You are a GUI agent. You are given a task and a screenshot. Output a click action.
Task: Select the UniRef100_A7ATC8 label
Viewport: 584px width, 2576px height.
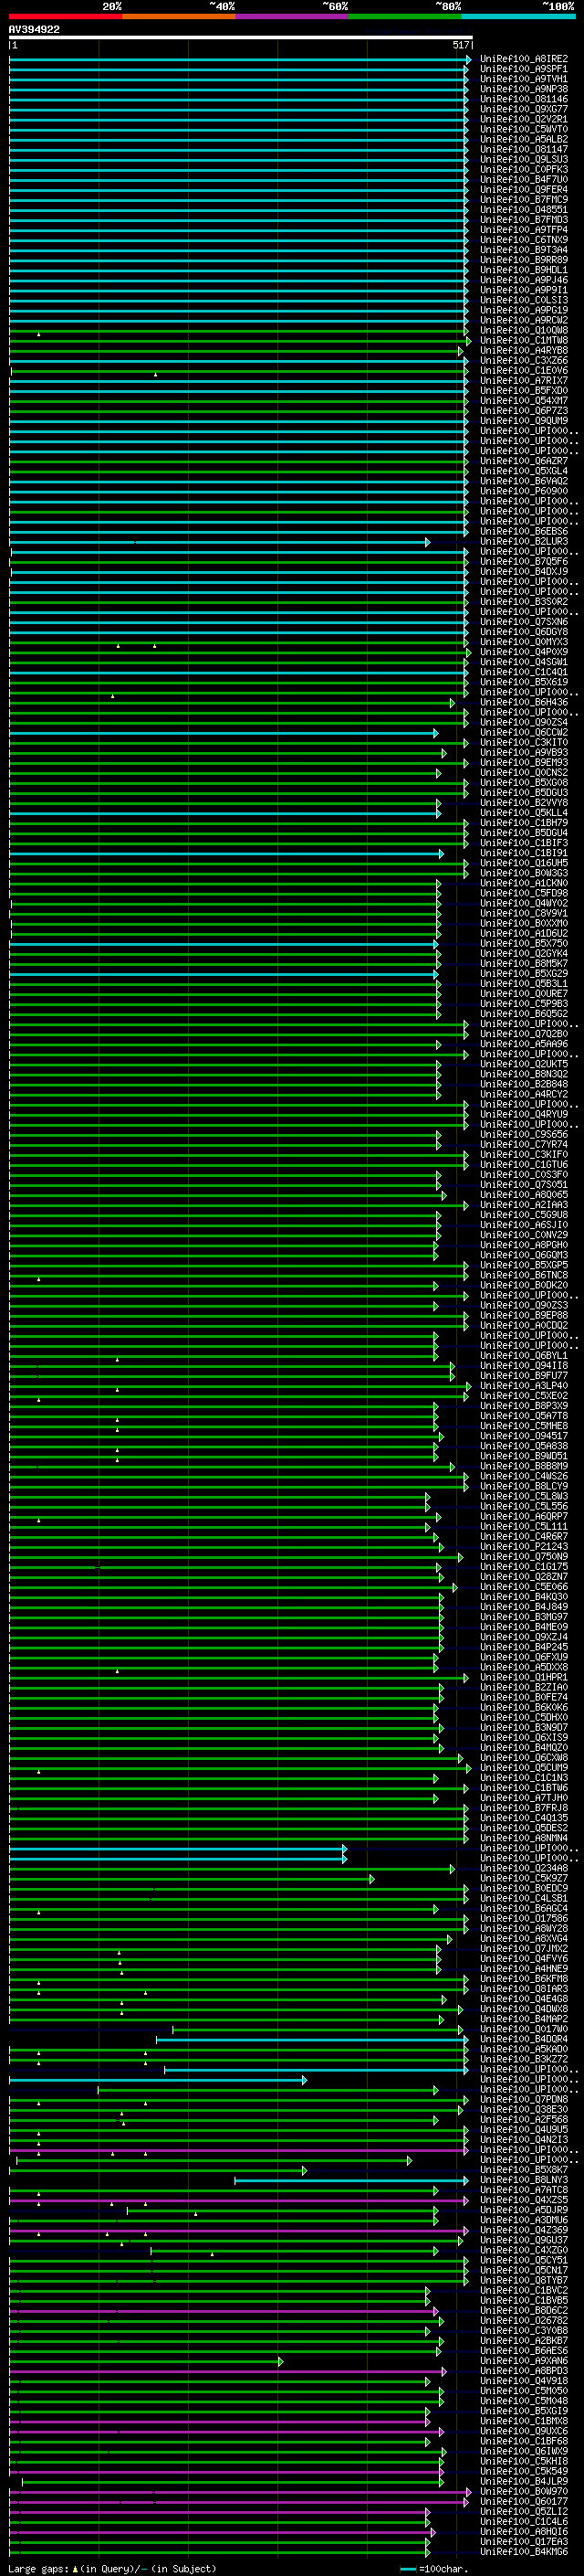[x=524, y=2189]
